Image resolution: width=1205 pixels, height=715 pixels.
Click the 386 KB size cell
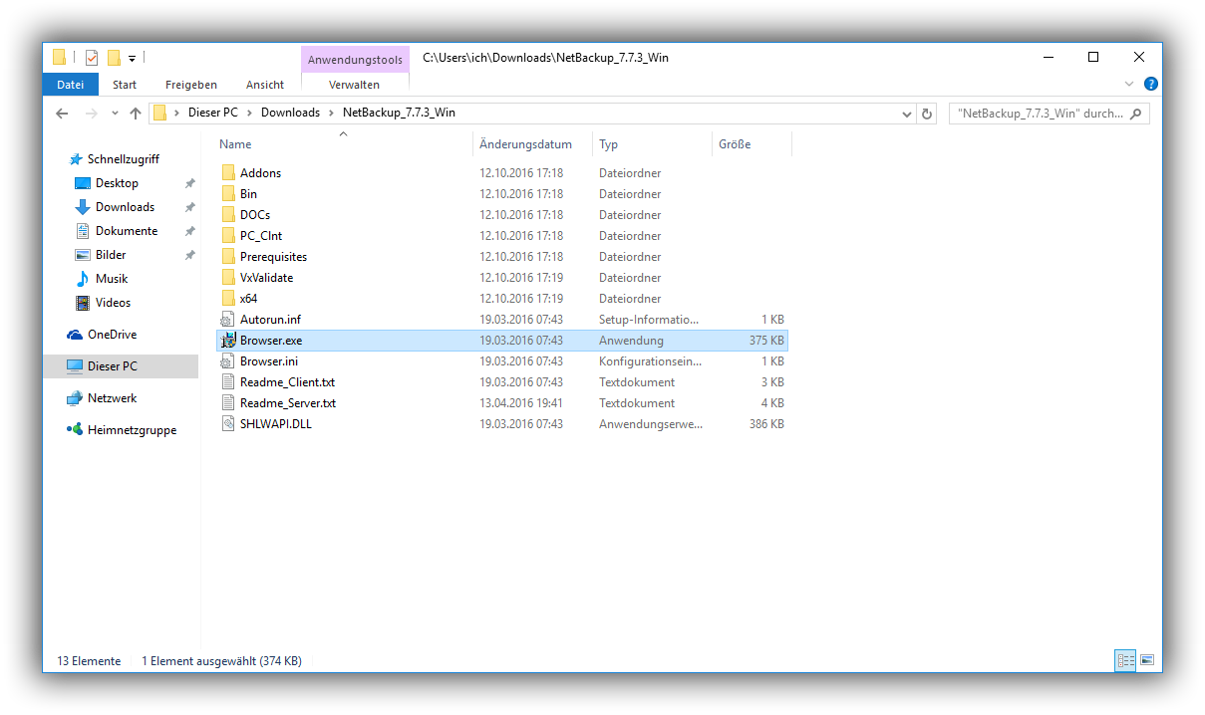pyautogui.click(x=766, y=424)
